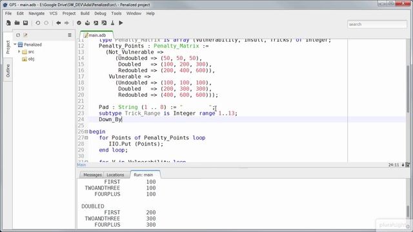
Task: Open the VCS menu
Action: pos(53,14)
